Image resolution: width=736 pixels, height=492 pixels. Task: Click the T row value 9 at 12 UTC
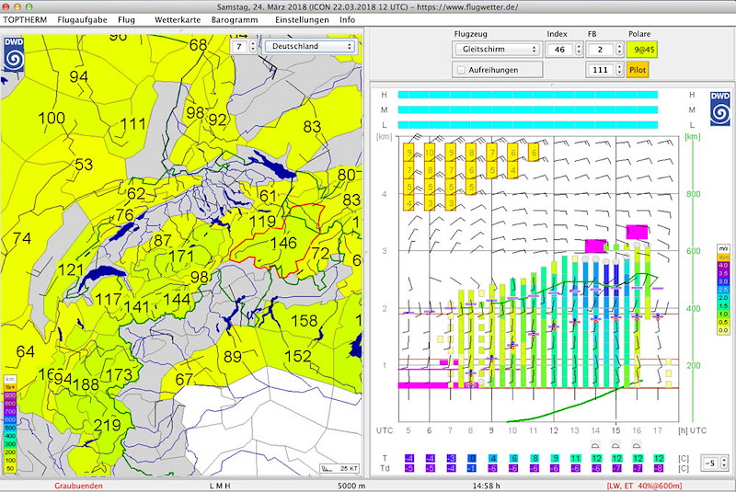click(x=555, y=459)
